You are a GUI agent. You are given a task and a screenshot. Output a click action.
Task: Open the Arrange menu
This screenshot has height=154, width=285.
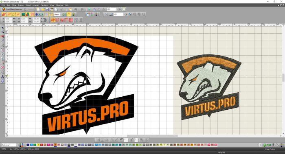click(x=35, y=5)
